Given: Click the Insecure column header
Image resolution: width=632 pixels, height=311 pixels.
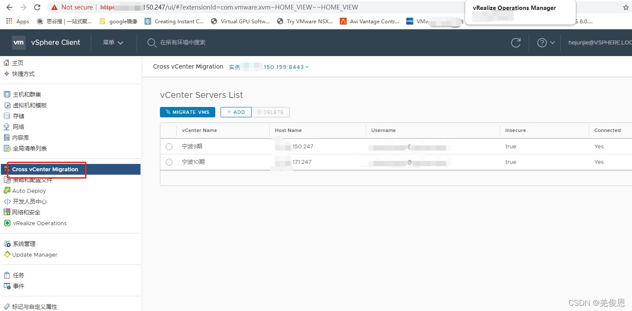Looking at the screenshot, I should pyautogui.click(x=515, y=130).
